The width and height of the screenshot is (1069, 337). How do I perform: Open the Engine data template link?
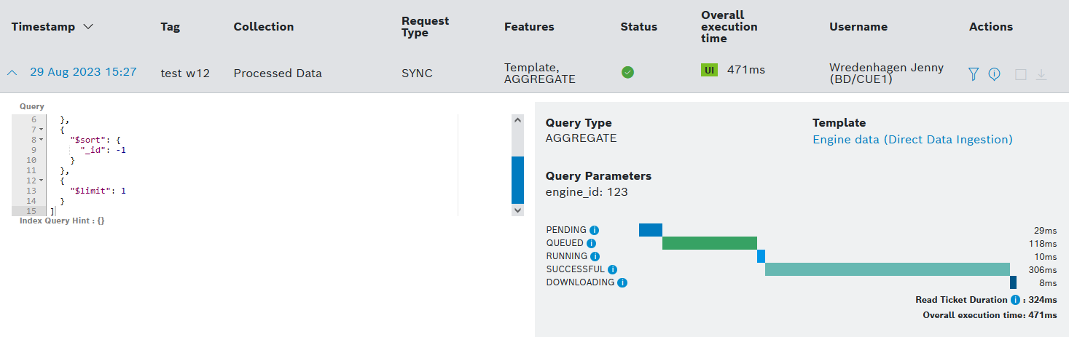(912, 139)
